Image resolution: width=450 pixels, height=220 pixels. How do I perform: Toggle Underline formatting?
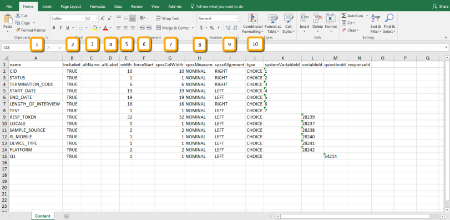[x=68, y=28]
